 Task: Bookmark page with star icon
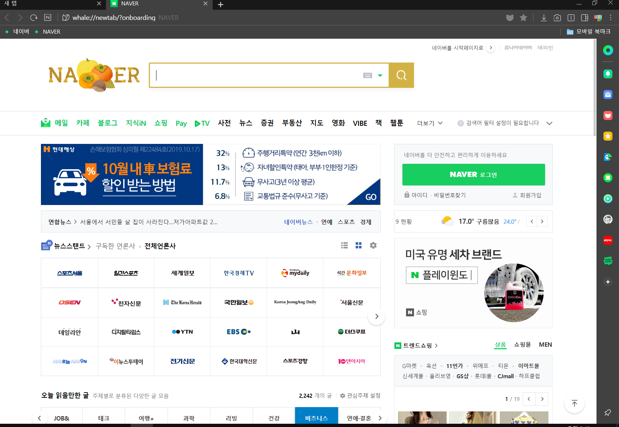point(523,17)
